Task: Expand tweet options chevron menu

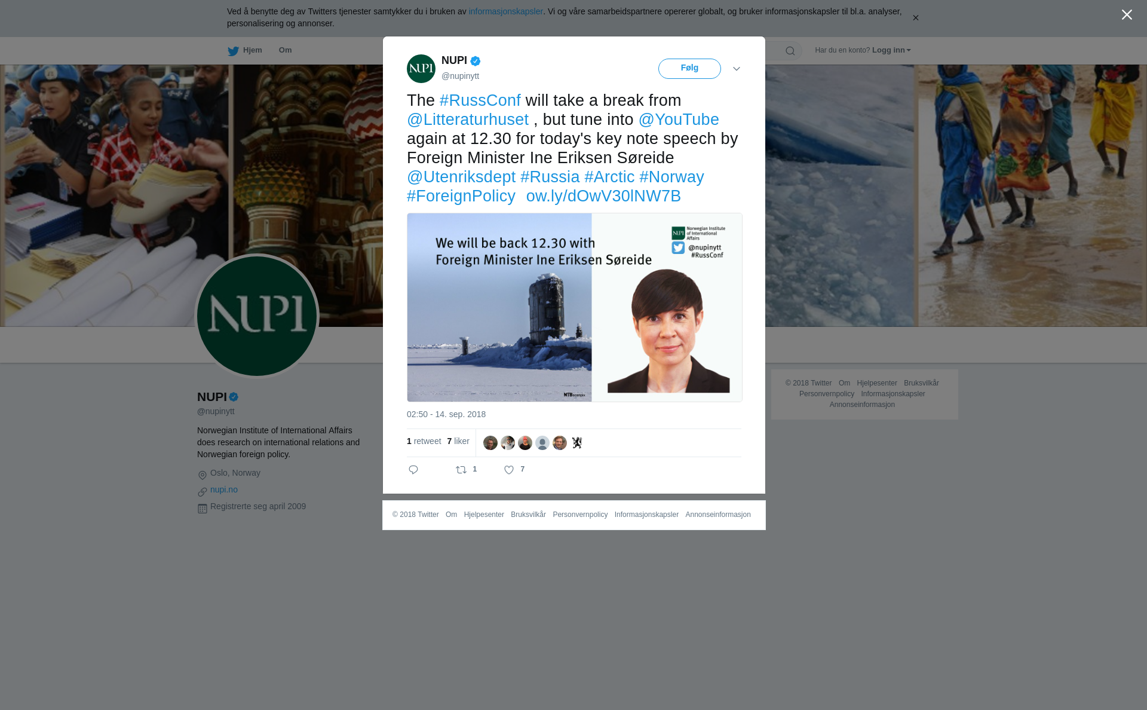Action: 737,69
